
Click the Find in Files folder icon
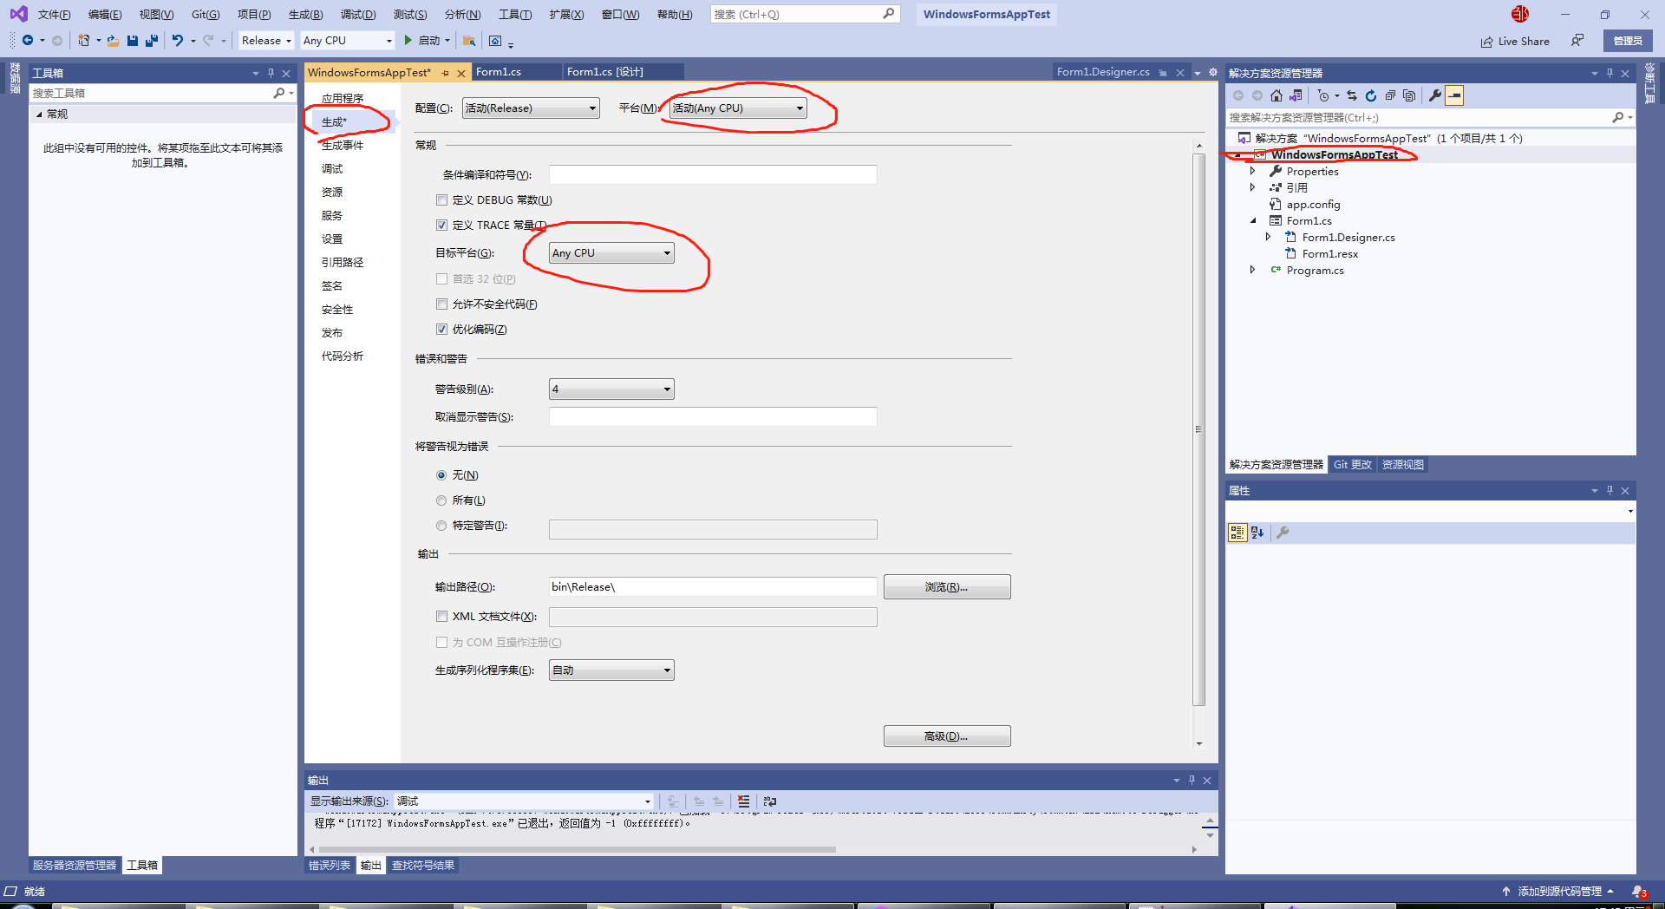(x=469, y=41)
